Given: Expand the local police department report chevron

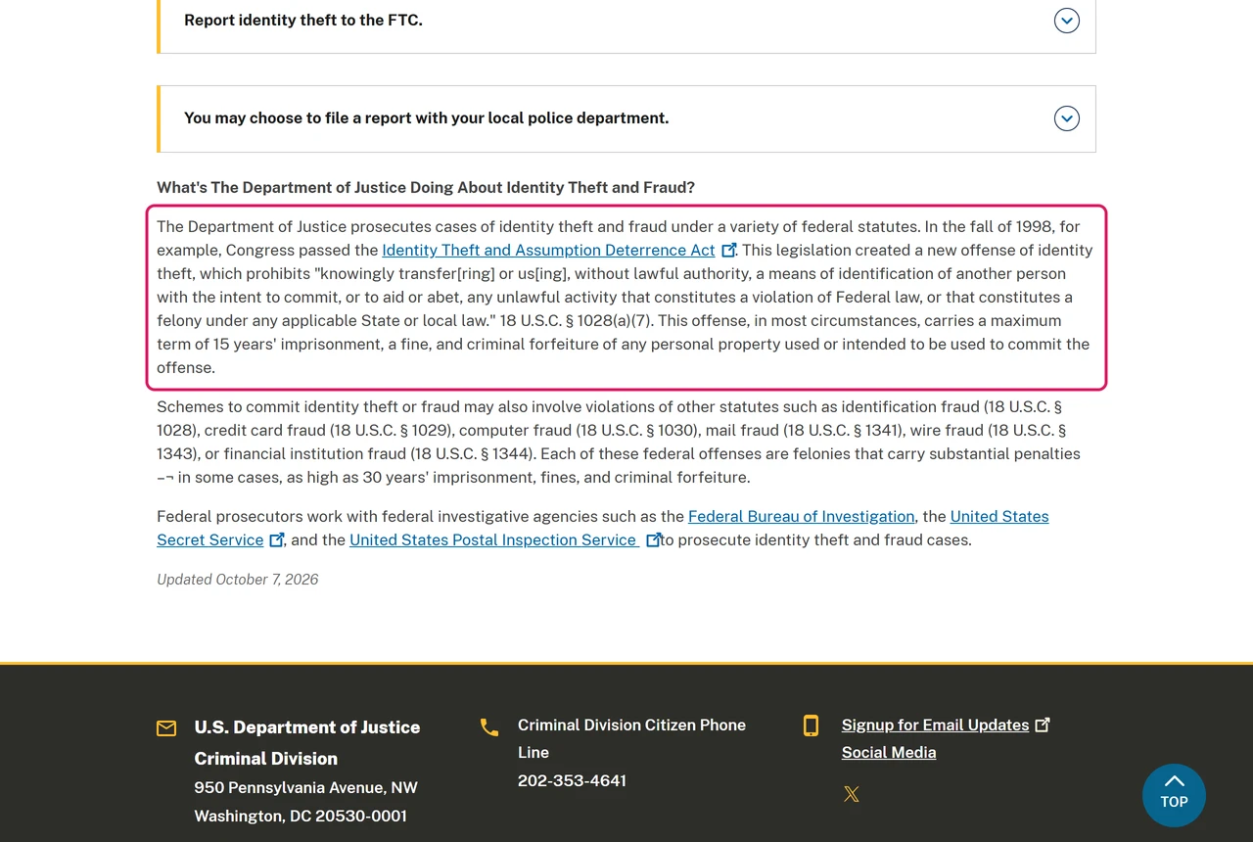Looking at the screenshot, I should (x=1066, y=118).
